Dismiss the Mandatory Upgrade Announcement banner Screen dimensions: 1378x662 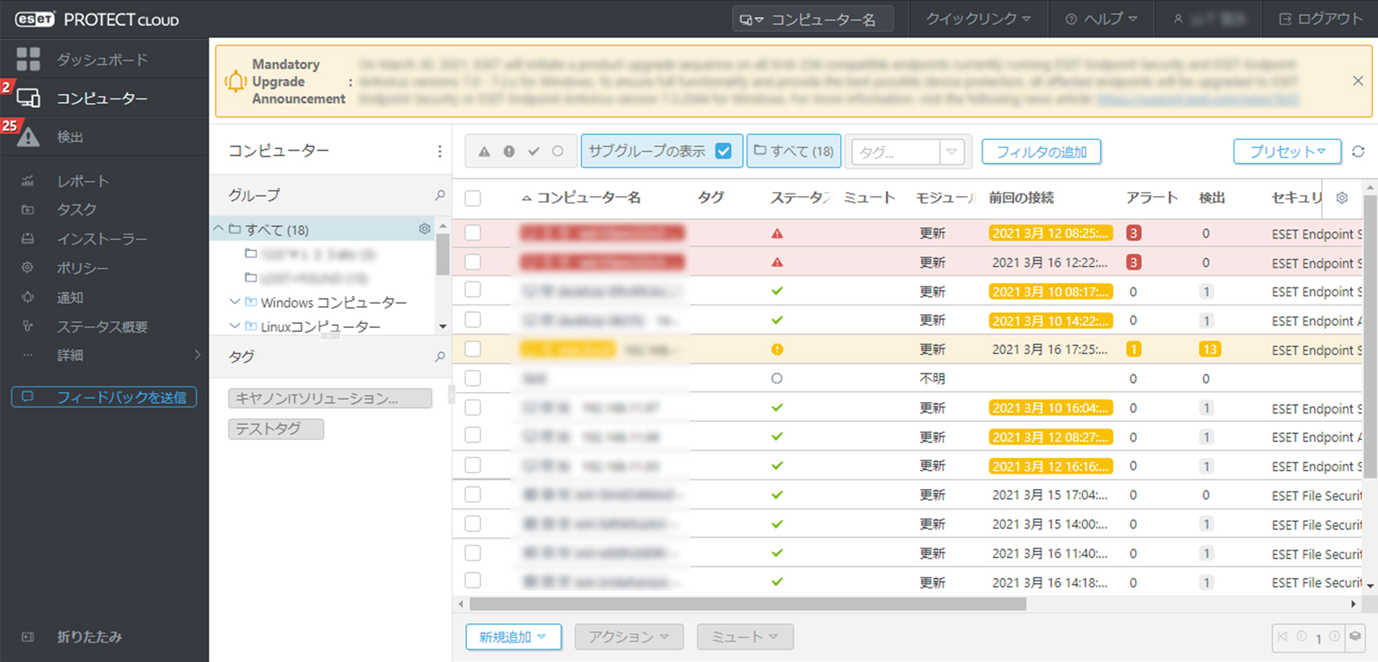click(1357, 81)
